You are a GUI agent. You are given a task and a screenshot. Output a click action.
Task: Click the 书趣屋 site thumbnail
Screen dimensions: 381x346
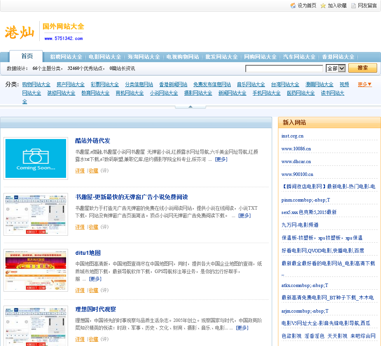point(36,214)
